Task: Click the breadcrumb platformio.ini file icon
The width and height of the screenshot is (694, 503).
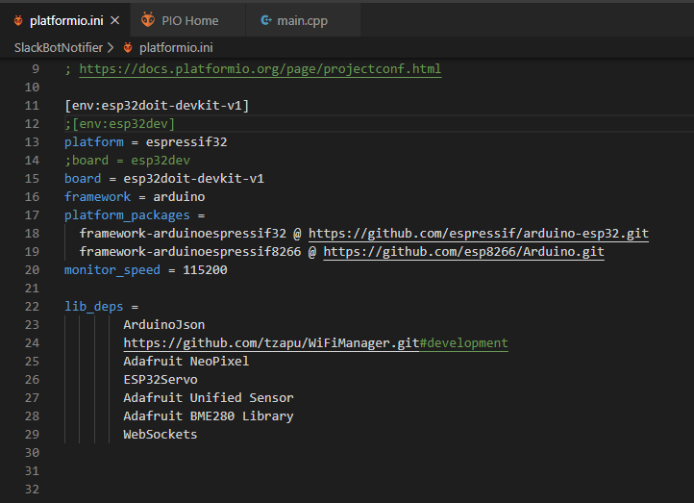Action: 128,48
